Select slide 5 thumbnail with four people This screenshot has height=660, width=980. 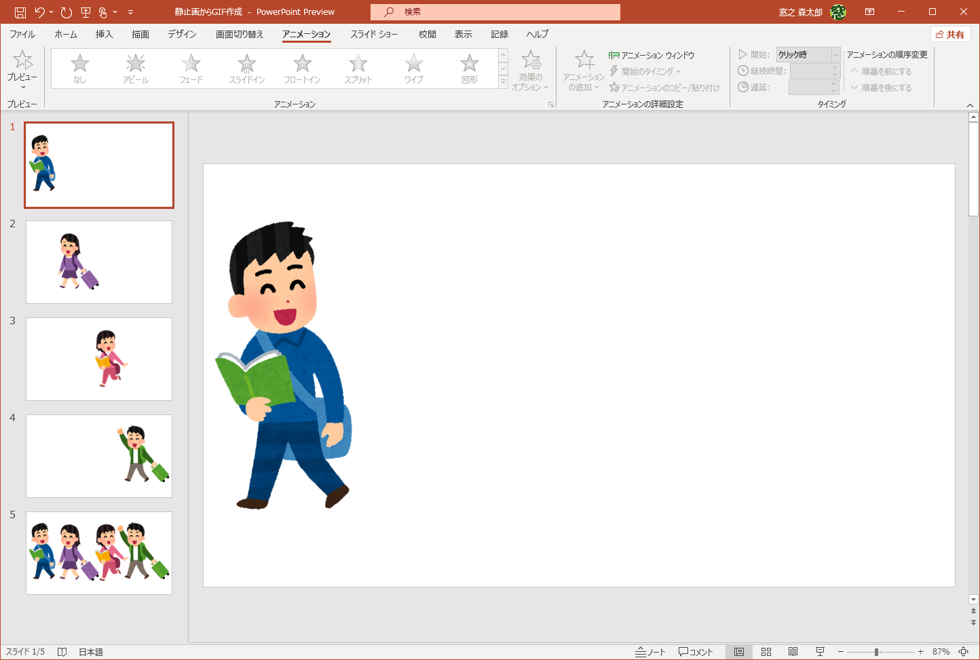click(99, 553)
